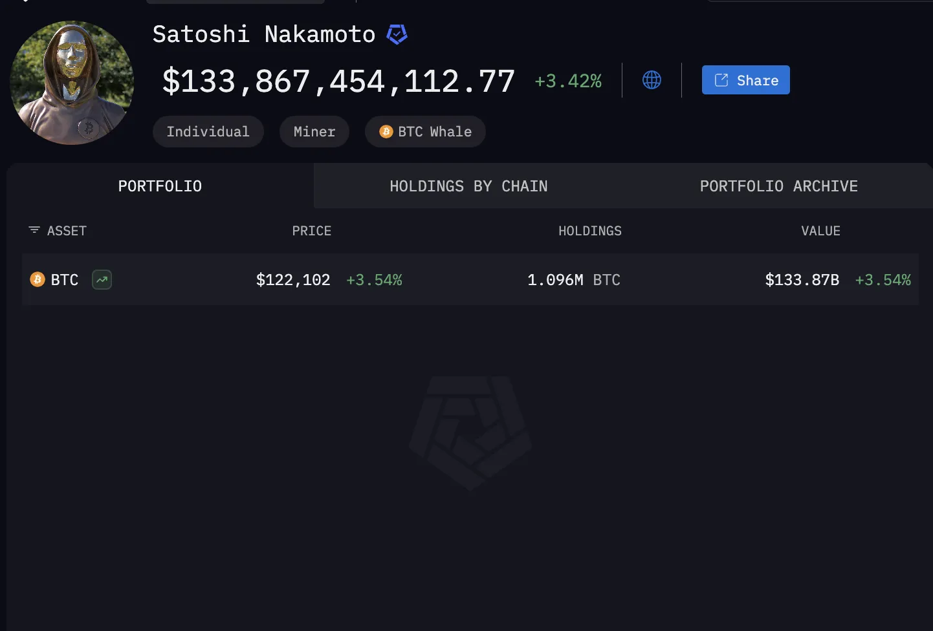Sort by the HOLDINGS column header
This screenshot has height=631, width=933.
pos(589,230)
